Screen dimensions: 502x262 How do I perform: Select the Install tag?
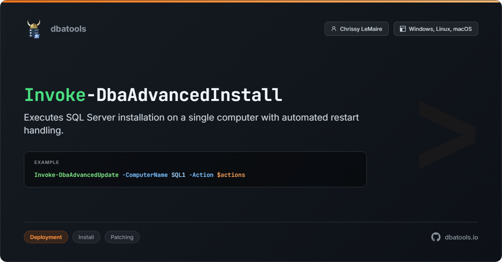[x=86, y=237]
